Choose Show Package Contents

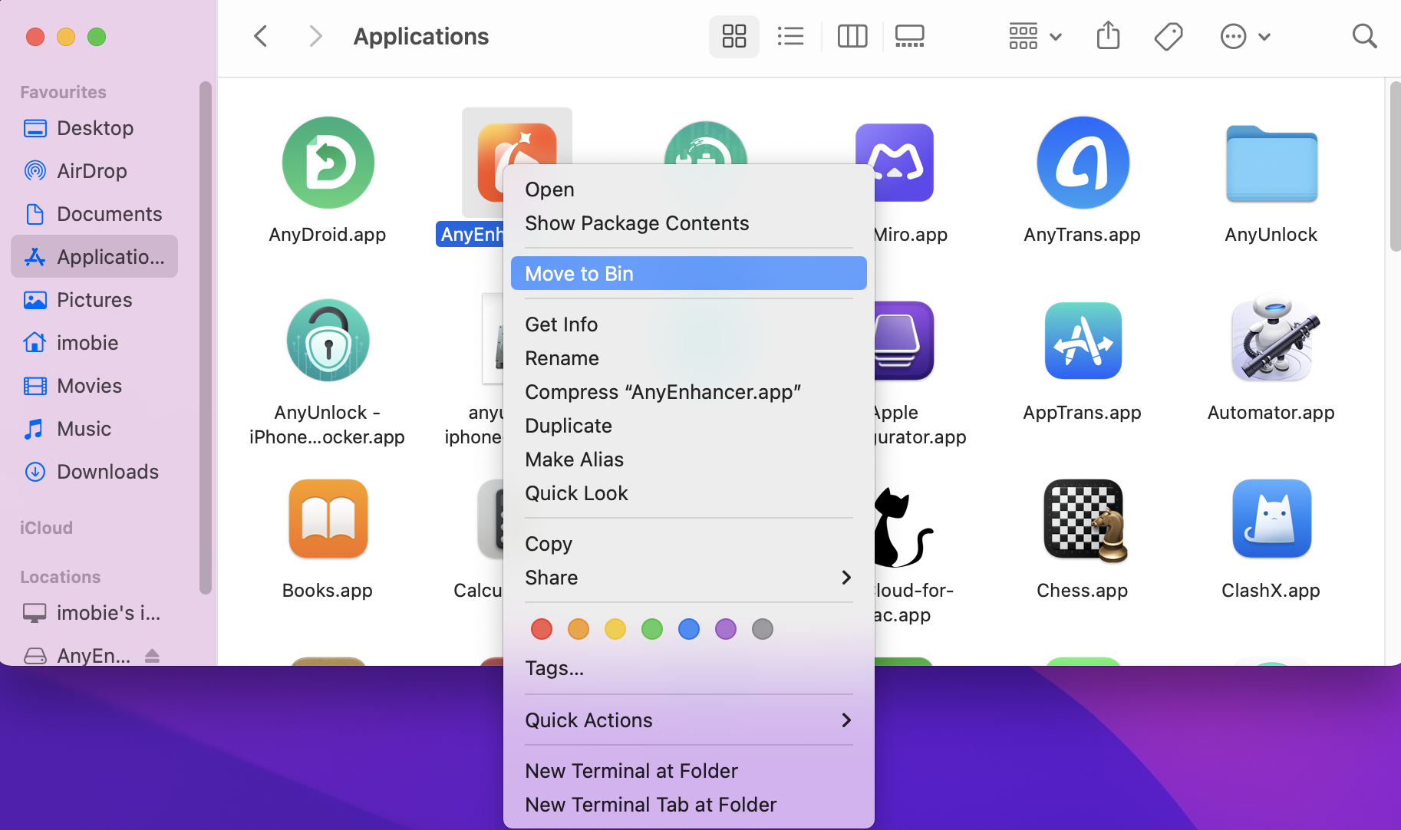[x=688, y=223]
